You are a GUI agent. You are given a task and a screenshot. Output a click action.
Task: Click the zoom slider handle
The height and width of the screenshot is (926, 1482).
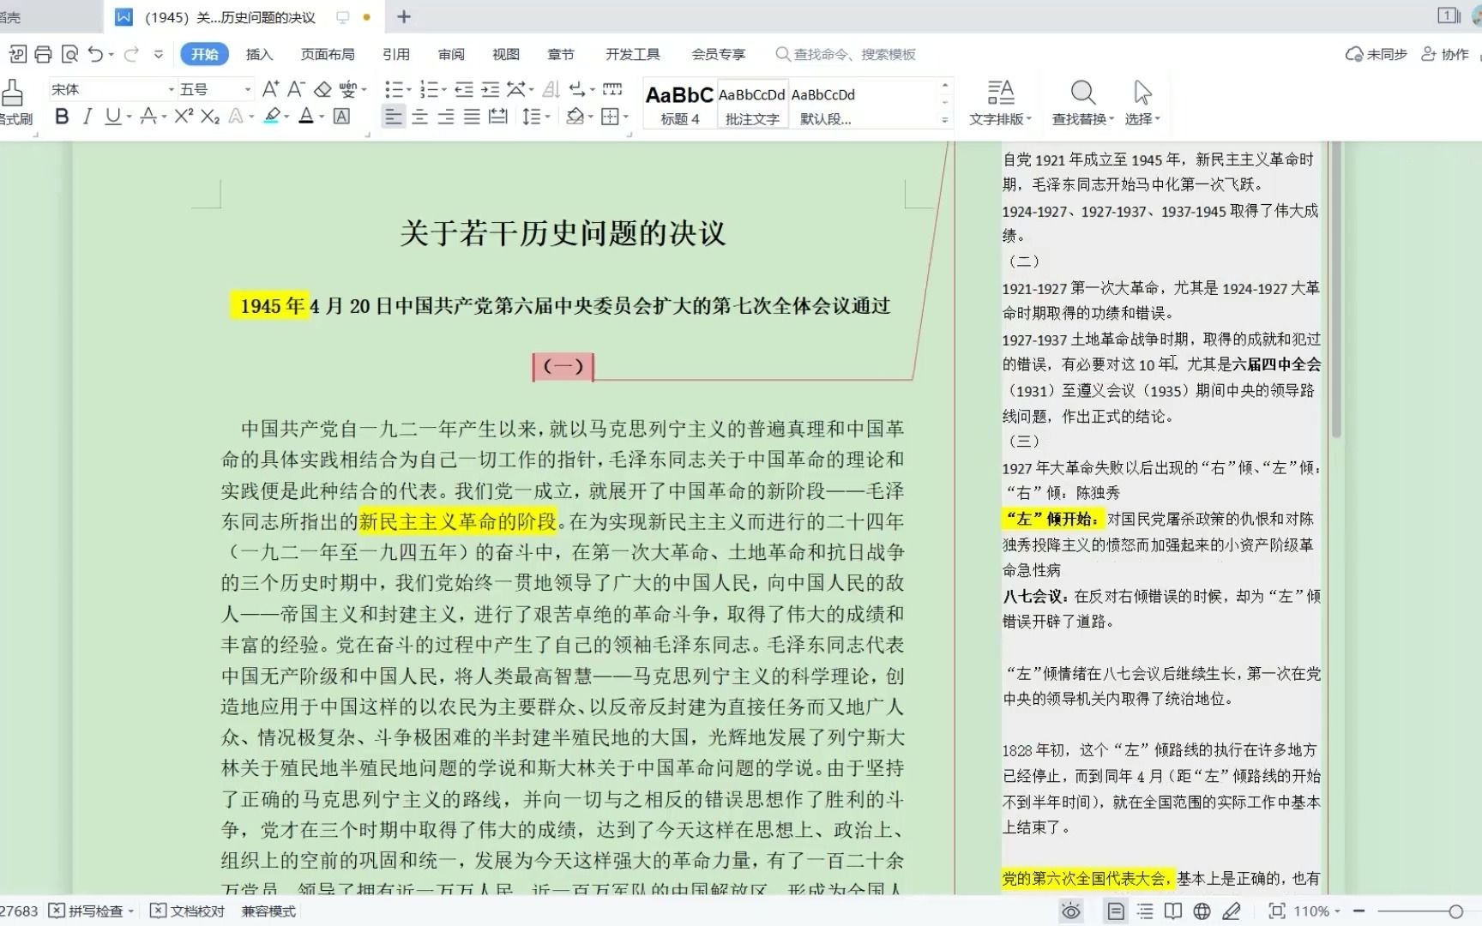pyautogui.click(x=1455, y=911)
